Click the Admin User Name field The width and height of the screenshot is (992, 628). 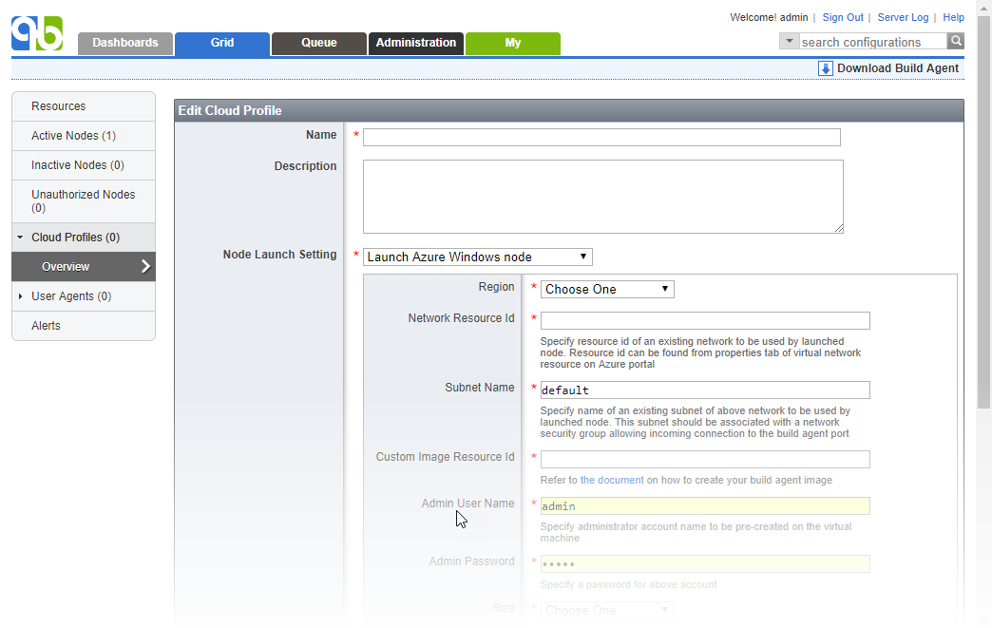tap(705, 506)
